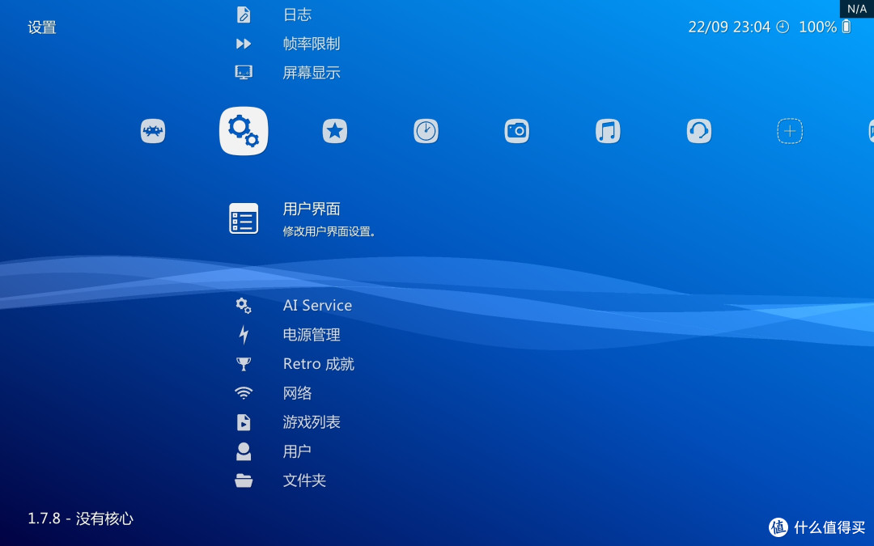This screenshot has height=546, width=874.
Task: Open the 帧率限制 settings entry
Action: tap(311, 44)
